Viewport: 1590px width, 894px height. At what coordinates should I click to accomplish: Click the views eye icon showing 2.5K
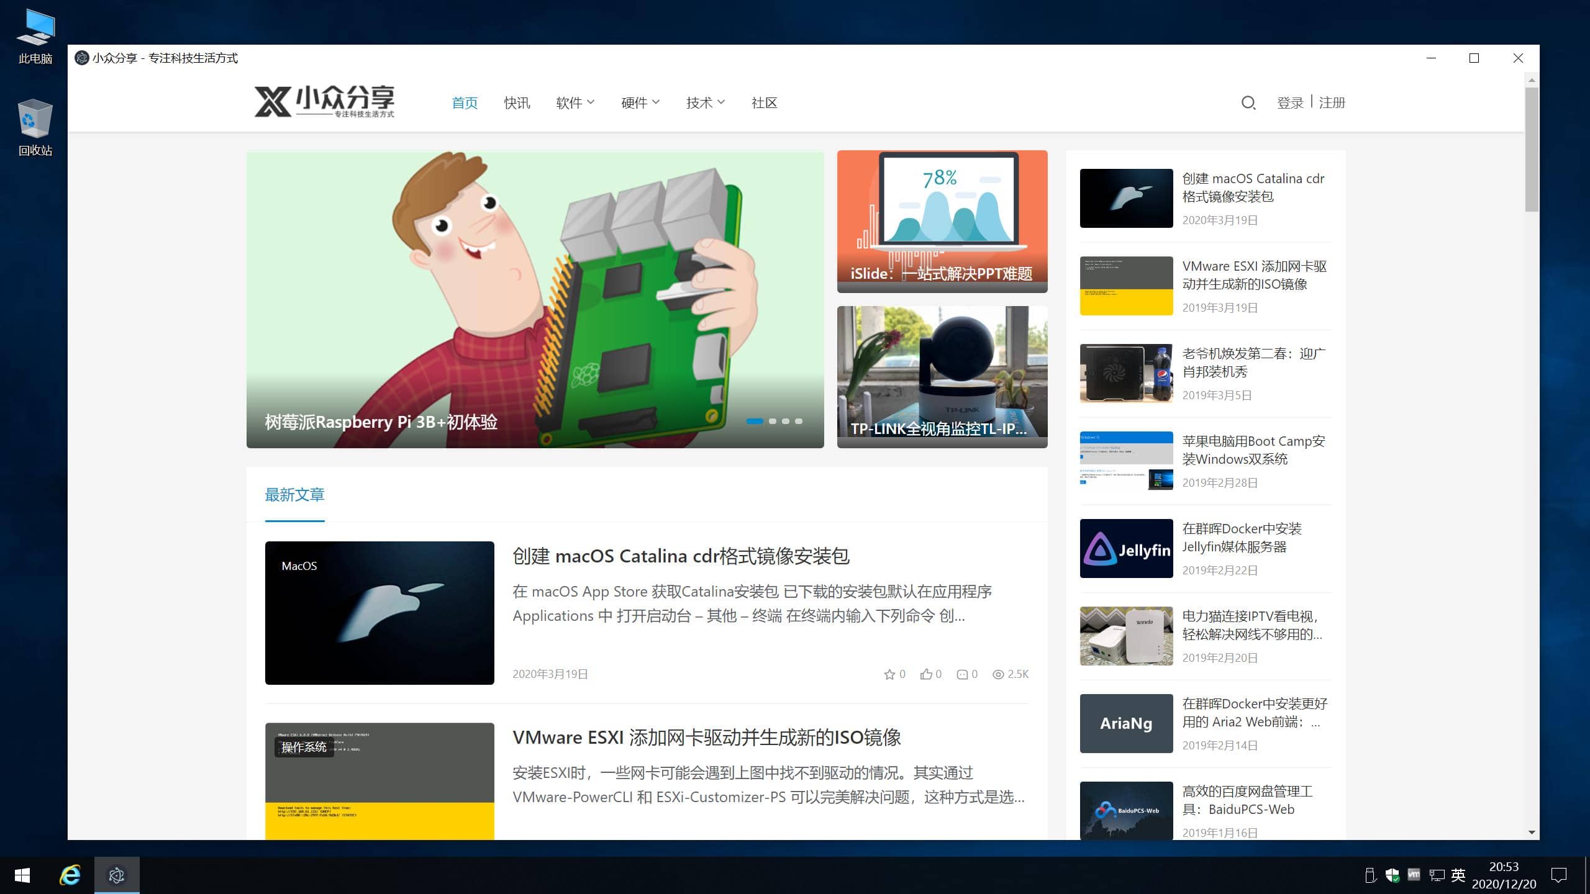point(998,674)
